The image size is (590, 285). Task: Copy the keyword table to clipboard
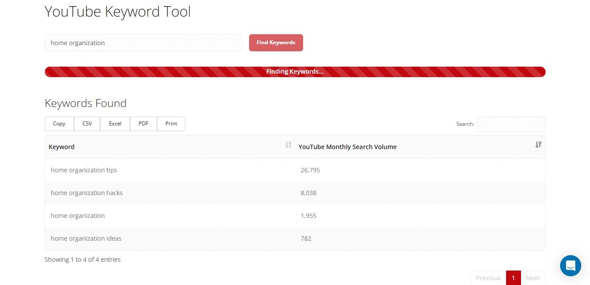(x=59, y=124)
